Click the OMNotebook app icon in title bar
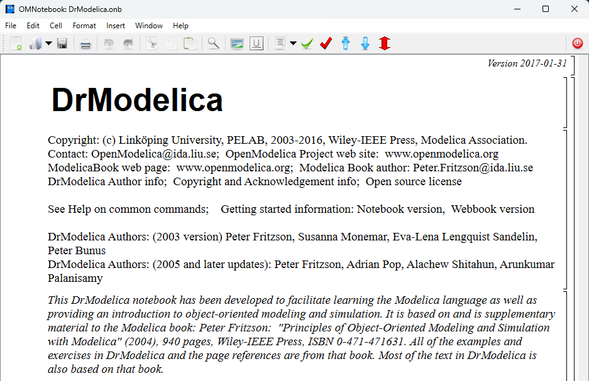The width and height of the screenshot is (589, 381). pyautogui.click(x=10, y=9)
